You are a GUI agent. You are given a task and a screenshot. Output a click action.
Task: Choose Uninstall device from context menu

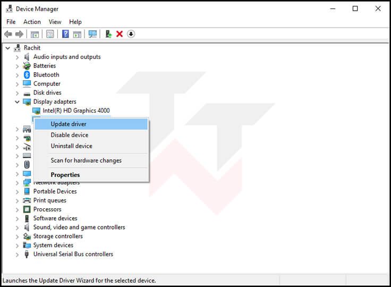click(x=91, y=146)
